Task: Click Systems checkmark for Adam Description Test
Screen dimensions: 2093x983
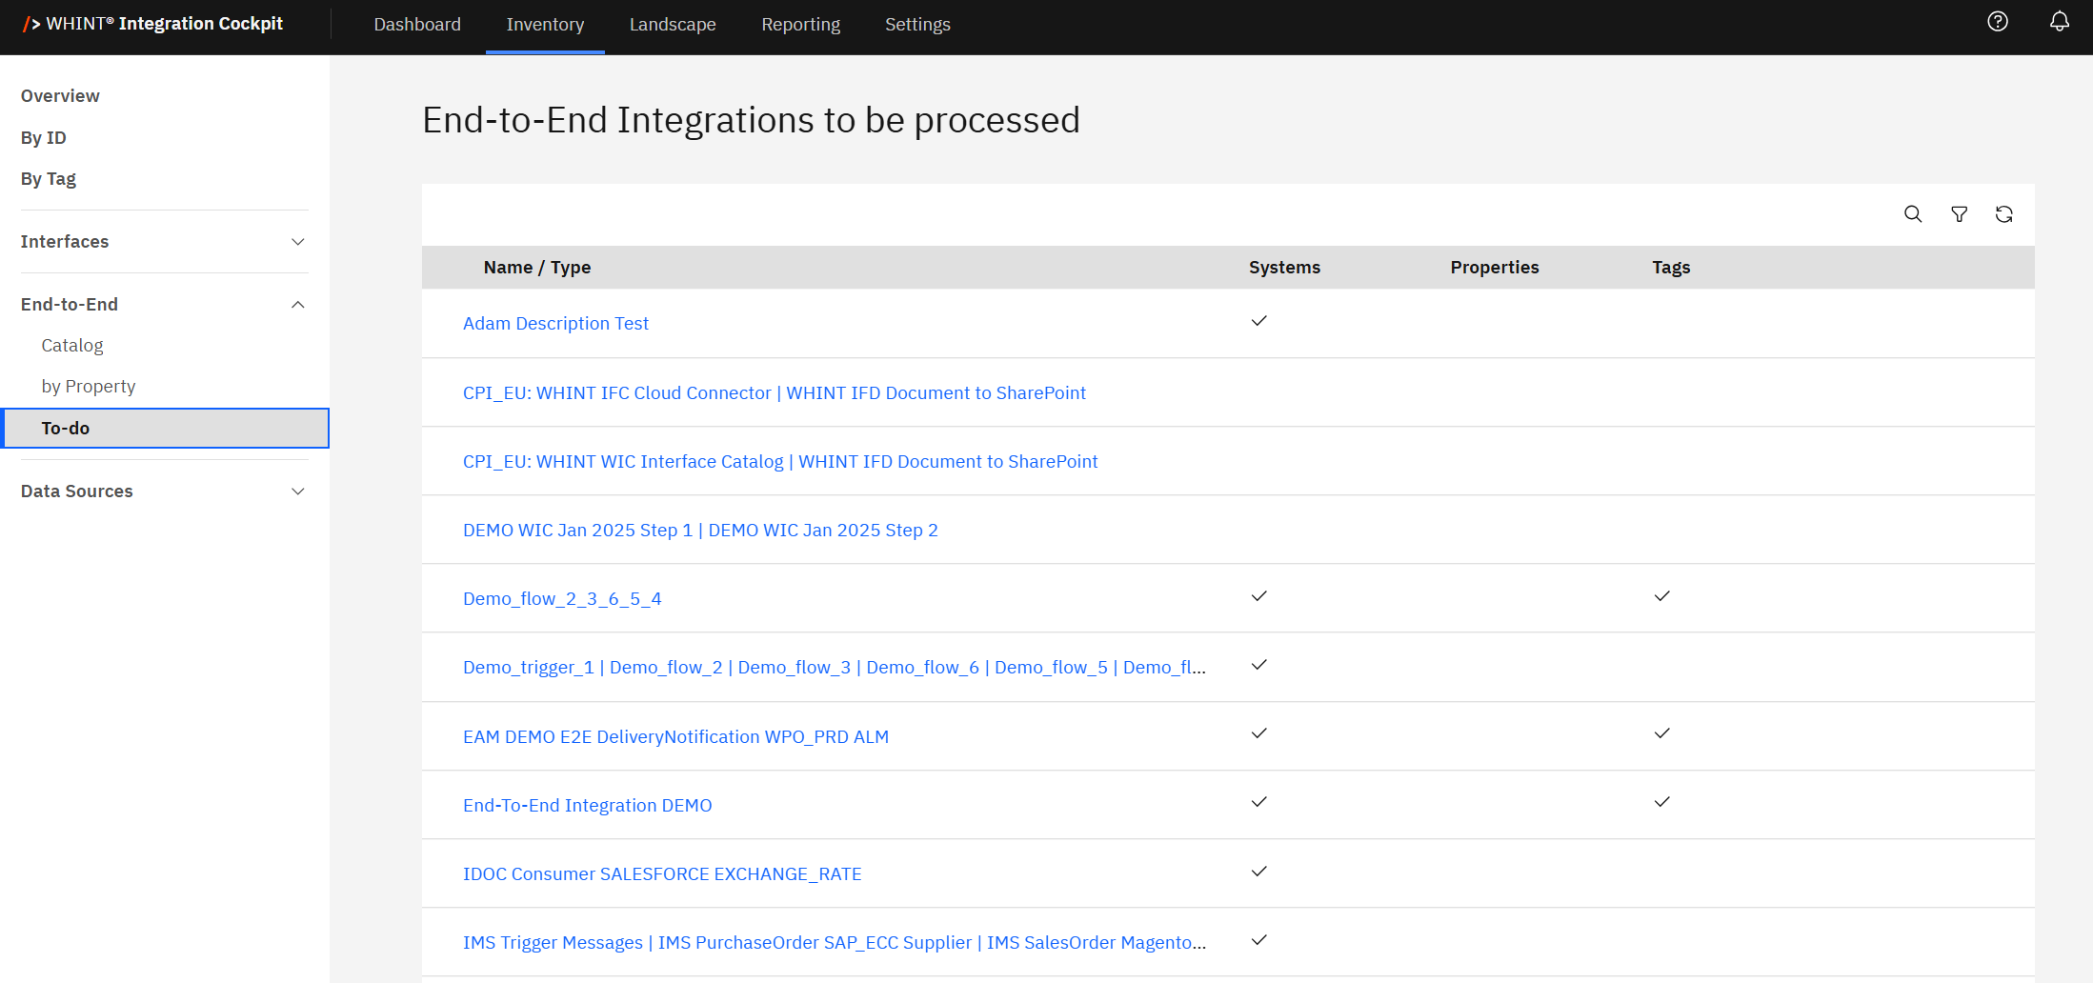Action: (x=1258, y=321)
